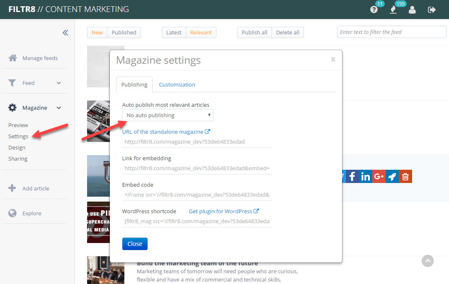Sort feed by Relevant

tap(201, 33)
